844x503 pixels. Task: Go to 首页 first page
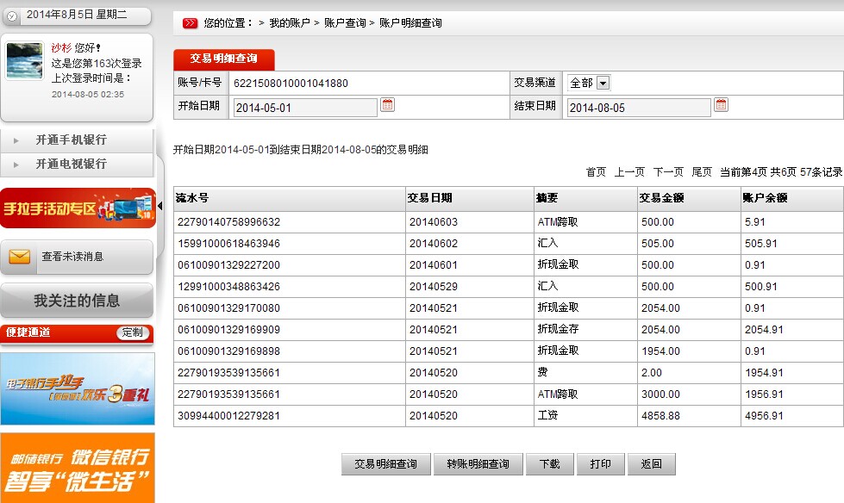click(596, 172)
